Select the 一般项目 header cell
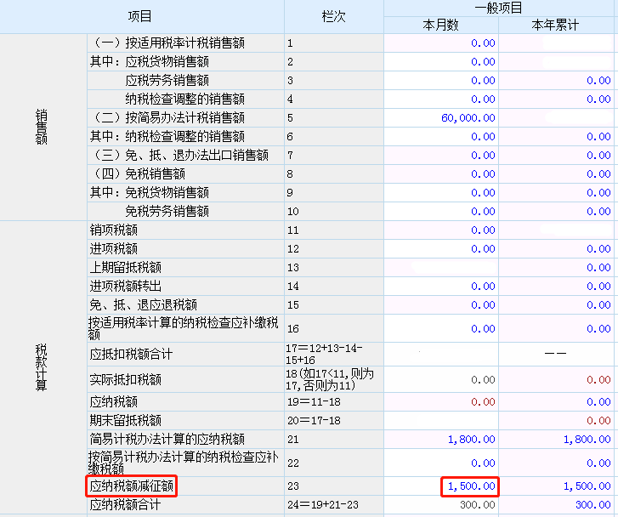Viewport: 618px width, 517px height. (500, 8)
